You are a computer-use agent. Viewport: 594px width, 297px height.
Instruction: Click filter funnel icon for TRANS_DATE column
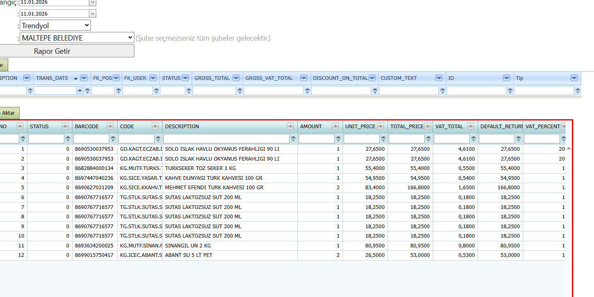(87, 91)
